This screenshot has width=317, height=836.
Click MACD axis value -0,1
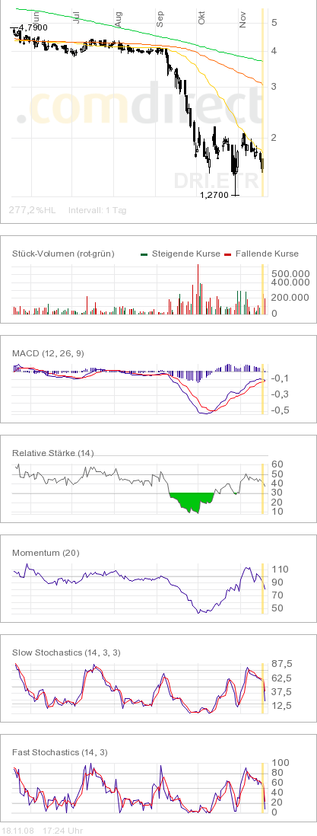[281, 378]
